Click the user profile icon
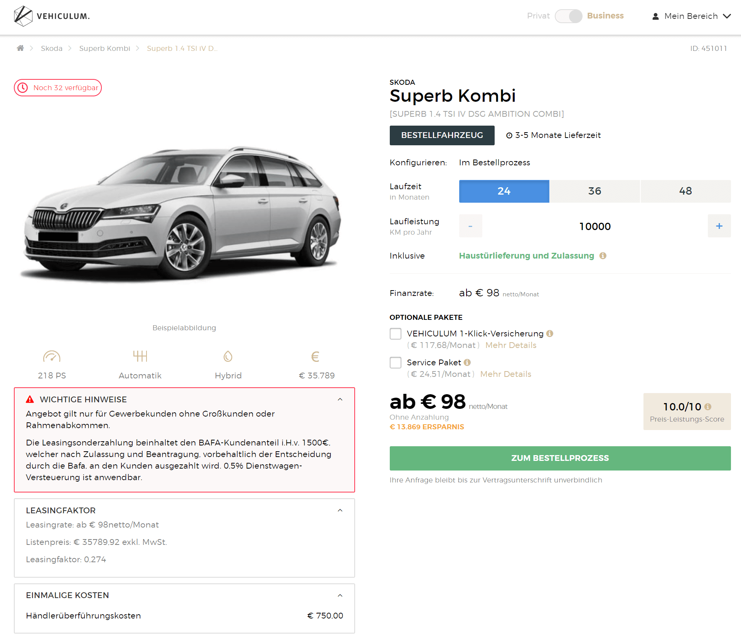This screenshot has height=642, width=741. (x=655, y=16)
